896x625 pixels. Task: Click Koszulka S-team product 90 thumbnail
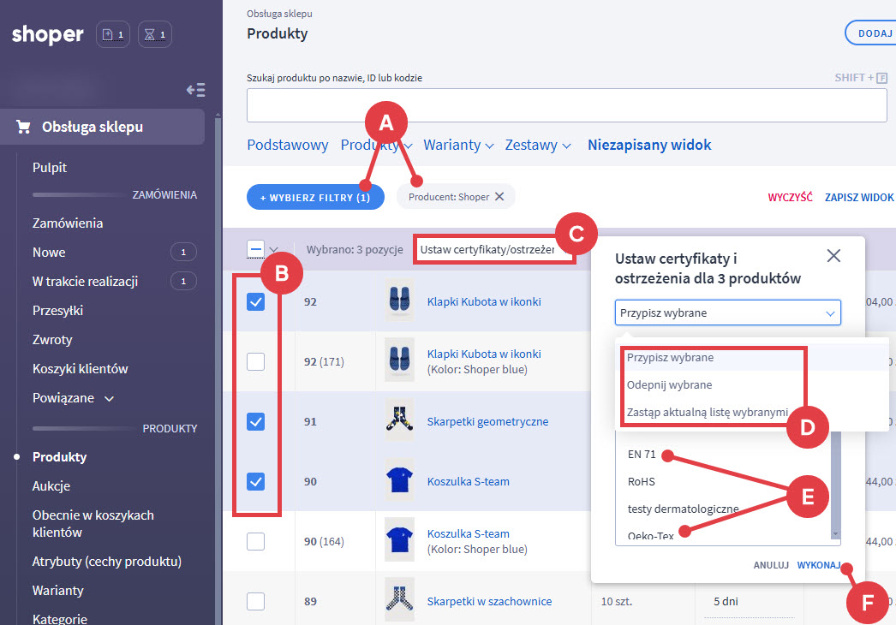(x=399, y=481)
